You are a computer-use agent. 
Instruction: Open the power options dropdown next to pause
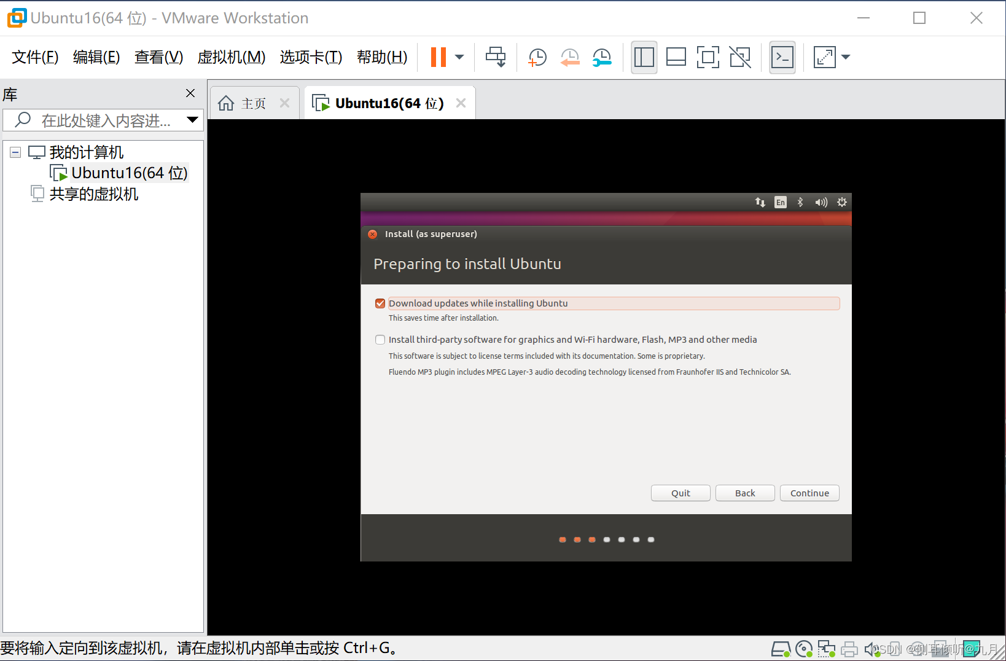(x=459, y=57)
